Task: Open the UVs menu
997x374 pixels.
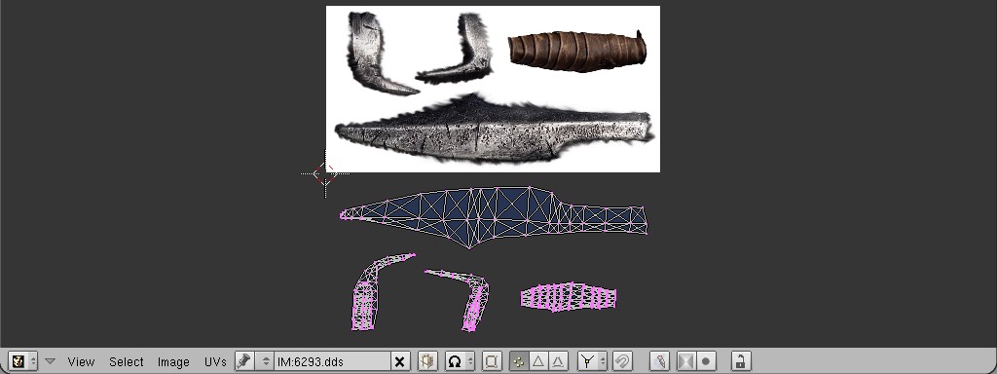Action: click(x=215, y=361)
